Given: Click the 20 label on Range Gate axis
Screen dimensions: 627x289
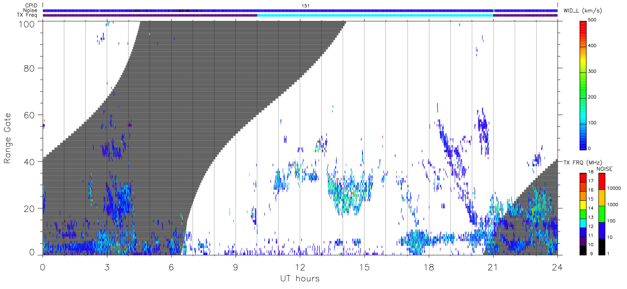Looking at the screenshot, I should 30,208.
